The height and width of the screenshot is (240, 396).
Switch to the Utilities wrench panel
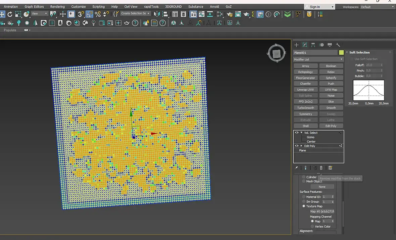click(338, 45)
